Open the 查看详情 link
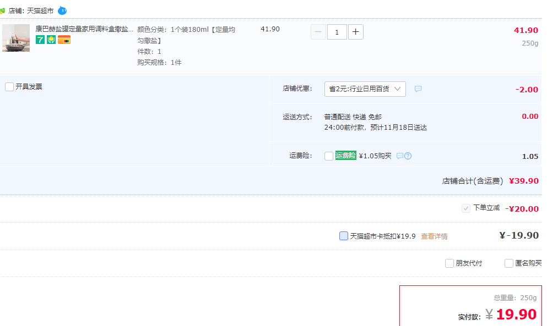The width and height of the screenshot is (547, 326). pyautogui.click(x=434, y=236)
